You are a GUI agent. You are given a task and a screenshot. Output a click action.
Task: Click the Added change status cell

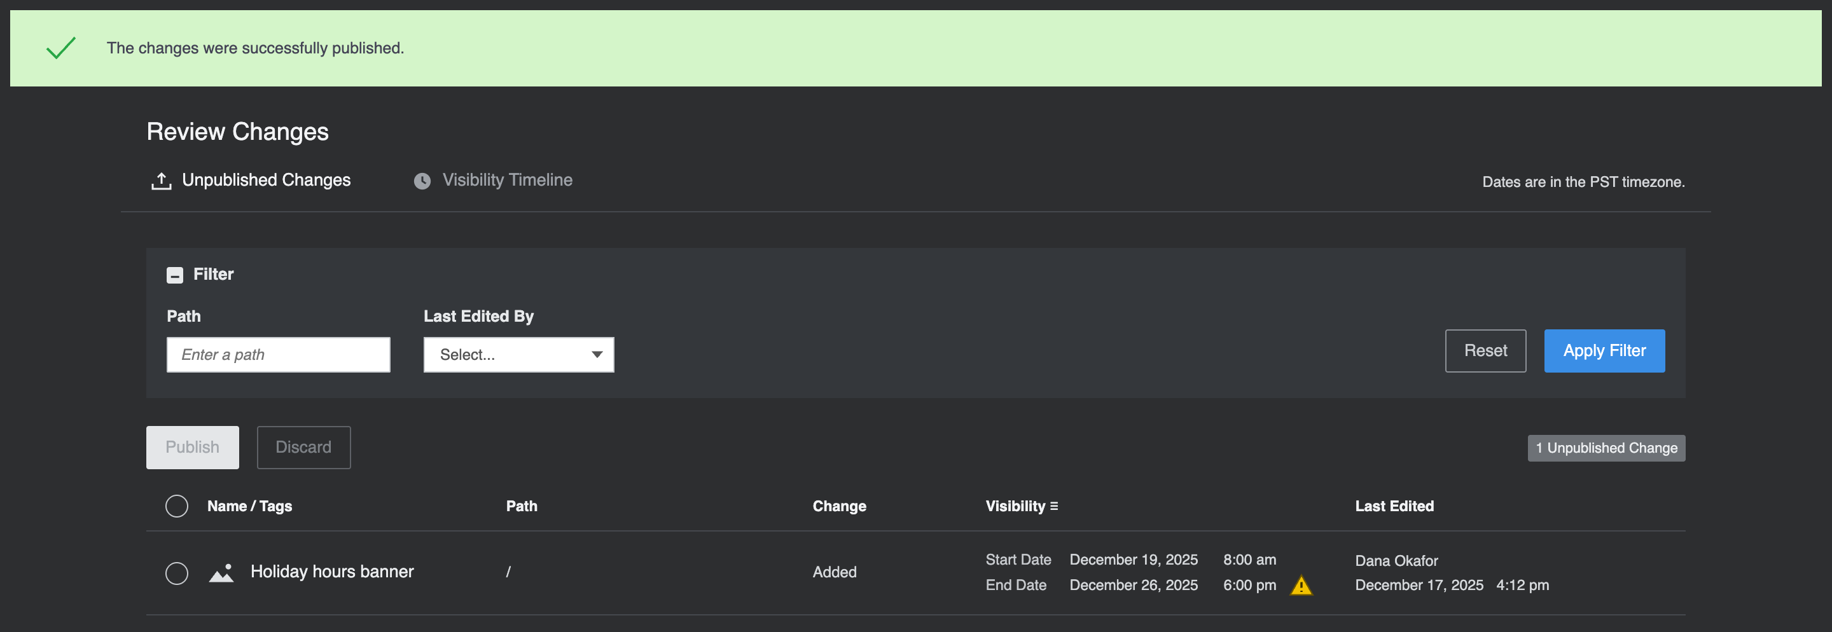click(x=834, y=572)
